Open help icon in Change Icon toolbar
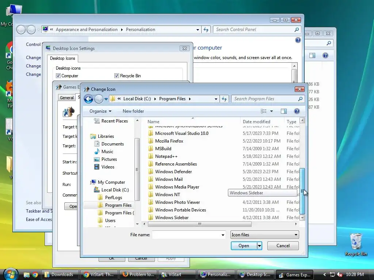 (x=297, y=111)
